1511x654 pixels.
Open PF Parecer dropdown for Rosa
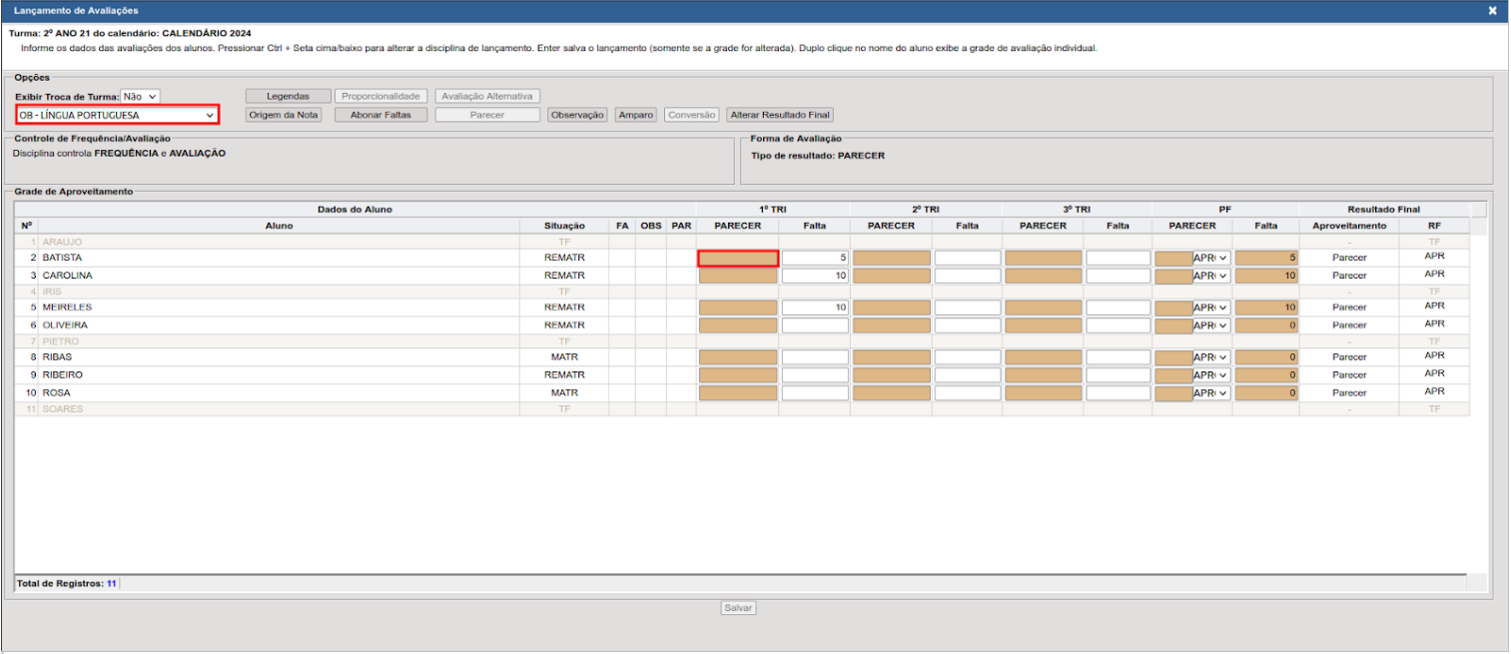pyautogui.click(x=1210, y=393)
